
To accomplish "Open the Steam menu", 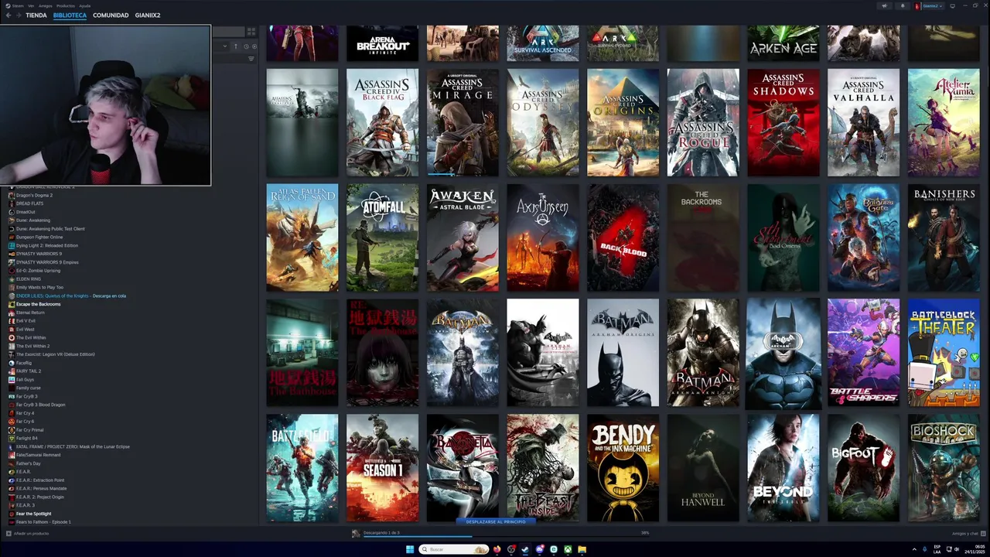I will [18, 6].
